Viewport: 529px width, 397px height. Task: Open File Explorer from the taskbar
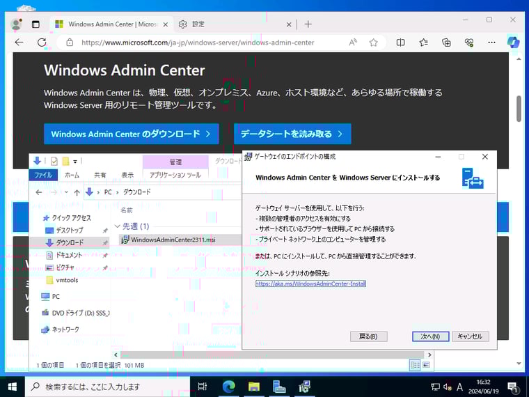(x=254, y=387)
